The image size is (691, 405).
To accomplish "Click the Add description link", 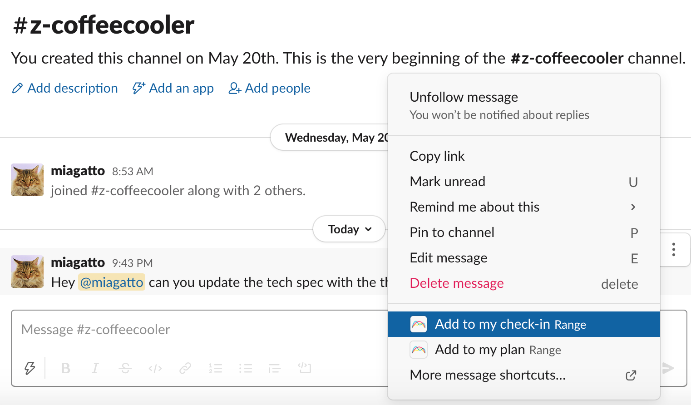I will click(65, 88).
